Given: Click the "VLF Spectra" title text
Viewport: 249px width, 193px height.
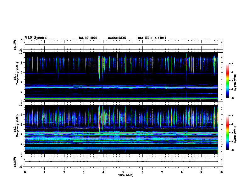Looking at the screenshot, I should coord(36,38).
